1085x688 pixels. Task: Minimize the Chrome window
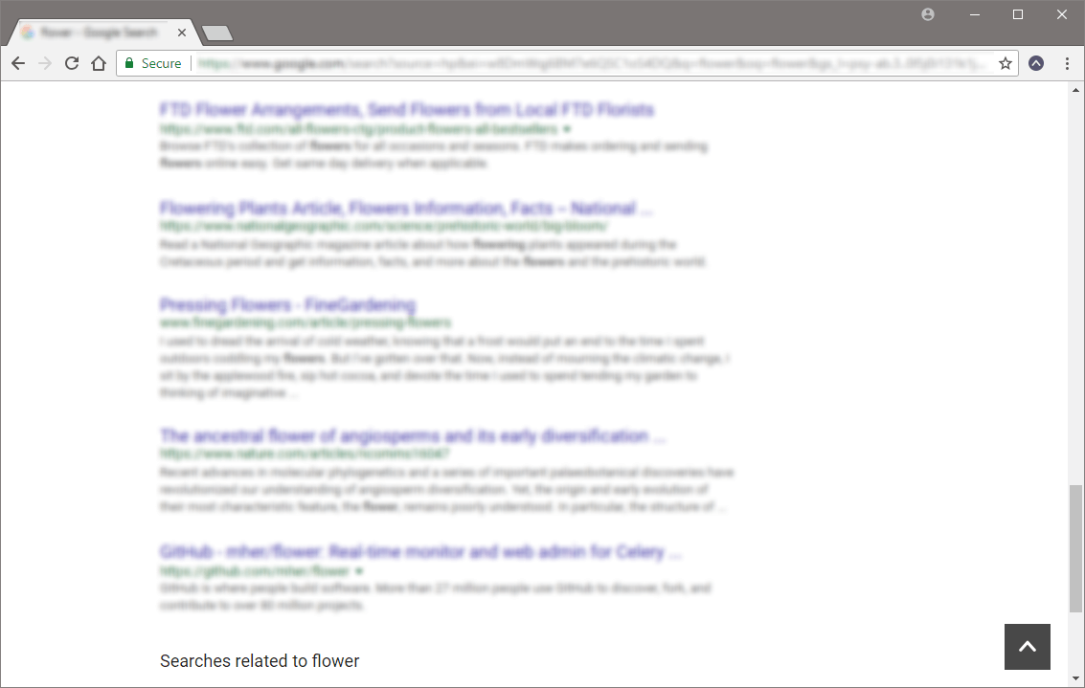pyautogui.click(x=975, y=14)
